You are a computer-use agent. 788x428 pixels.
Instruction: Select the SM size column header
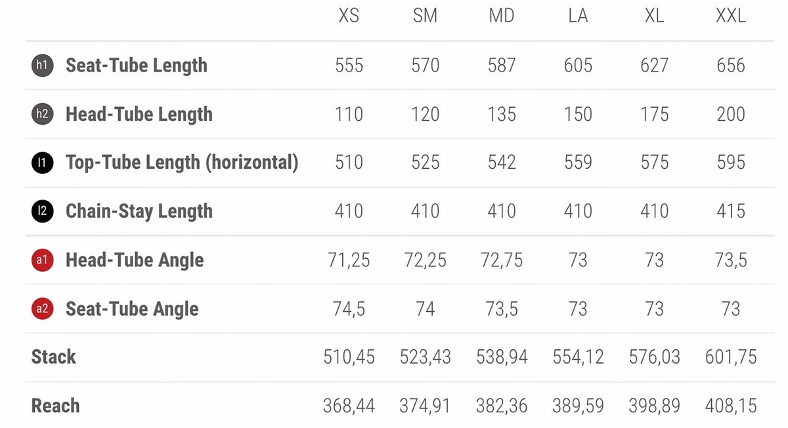click(425, 16)
